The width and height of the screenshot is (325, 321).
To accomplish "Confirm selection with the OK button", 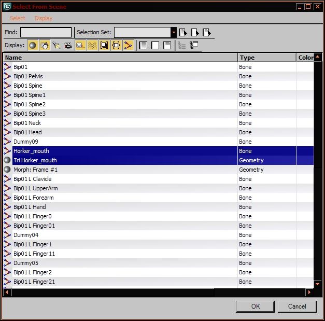I will pos(255,306).
